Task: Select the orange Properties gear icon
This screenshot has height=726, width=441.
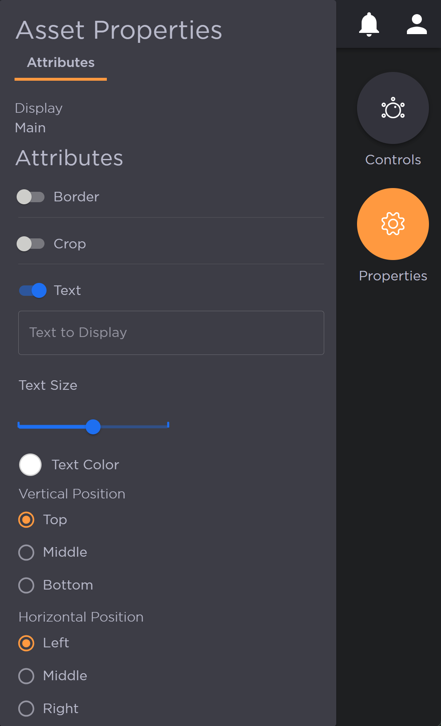Action: [392, 224]
